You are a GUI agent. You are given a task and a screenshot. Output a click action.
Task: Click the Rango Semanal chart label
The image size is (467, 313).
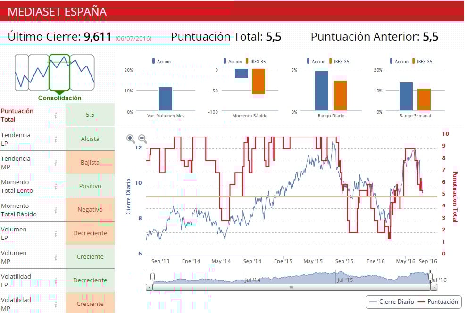coord(415,116)
